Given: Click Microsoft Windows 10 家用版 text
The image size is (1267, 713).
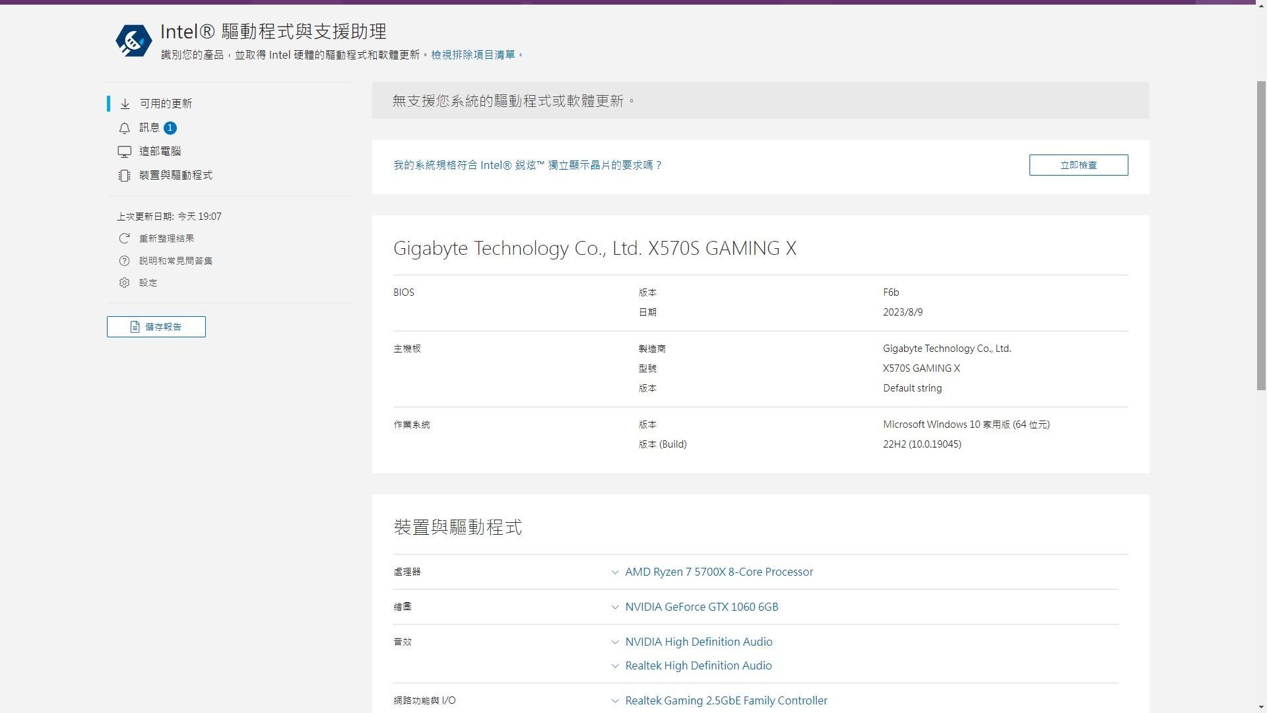Looking at the screenshot, I should (966, 424).
